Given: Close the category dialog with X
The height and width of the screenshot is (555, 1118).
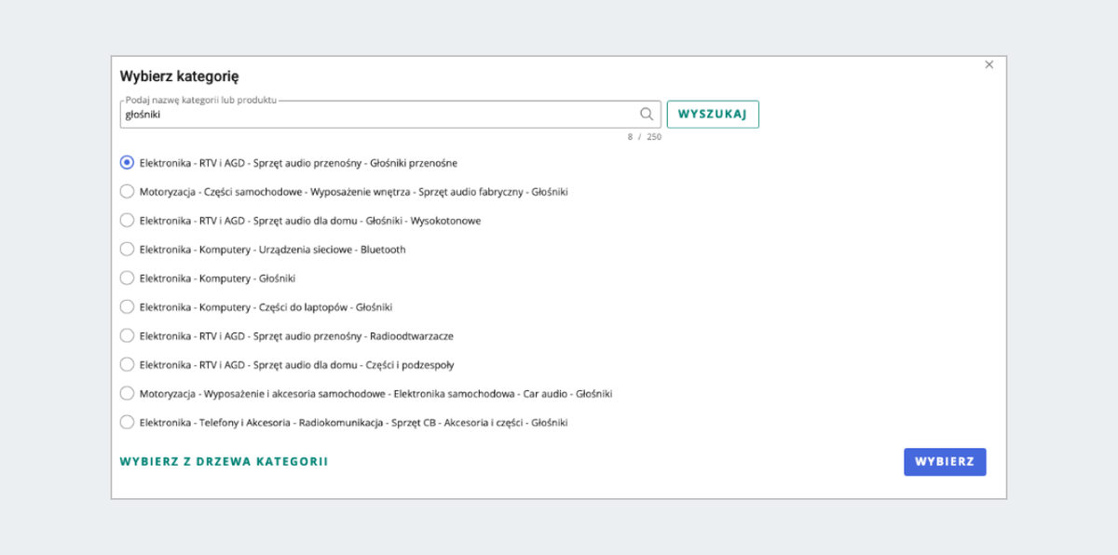Looking at the screenshot, I should click(x=989, y=64).
